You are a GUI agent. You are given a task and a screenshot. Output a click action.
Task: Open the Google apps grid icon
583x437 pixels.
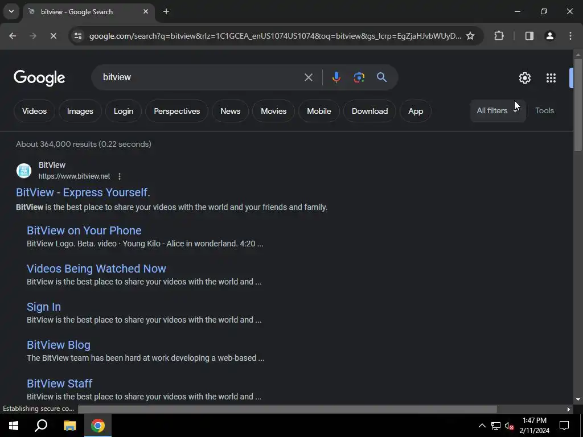pos(551,78)
